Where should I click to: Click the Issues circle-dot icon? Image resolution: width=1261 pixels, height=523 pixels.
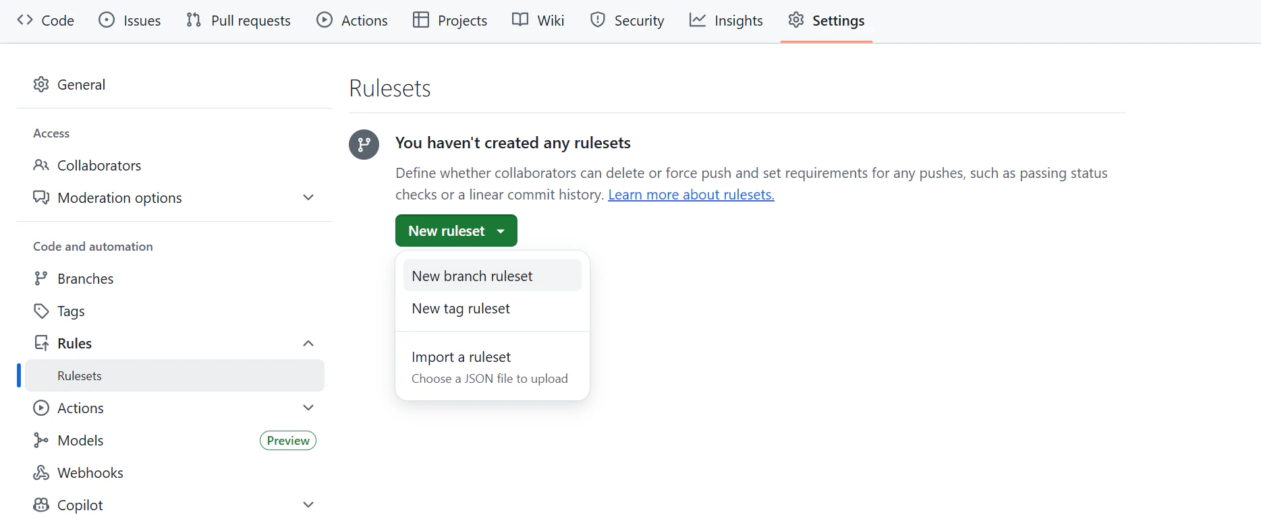coord(107,20)
